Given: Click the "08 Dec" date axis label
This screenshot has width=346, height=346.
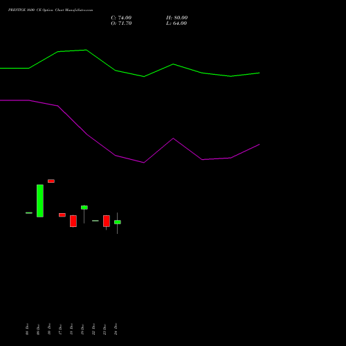Looking at the screenshot, I should [x=27, y=329].
